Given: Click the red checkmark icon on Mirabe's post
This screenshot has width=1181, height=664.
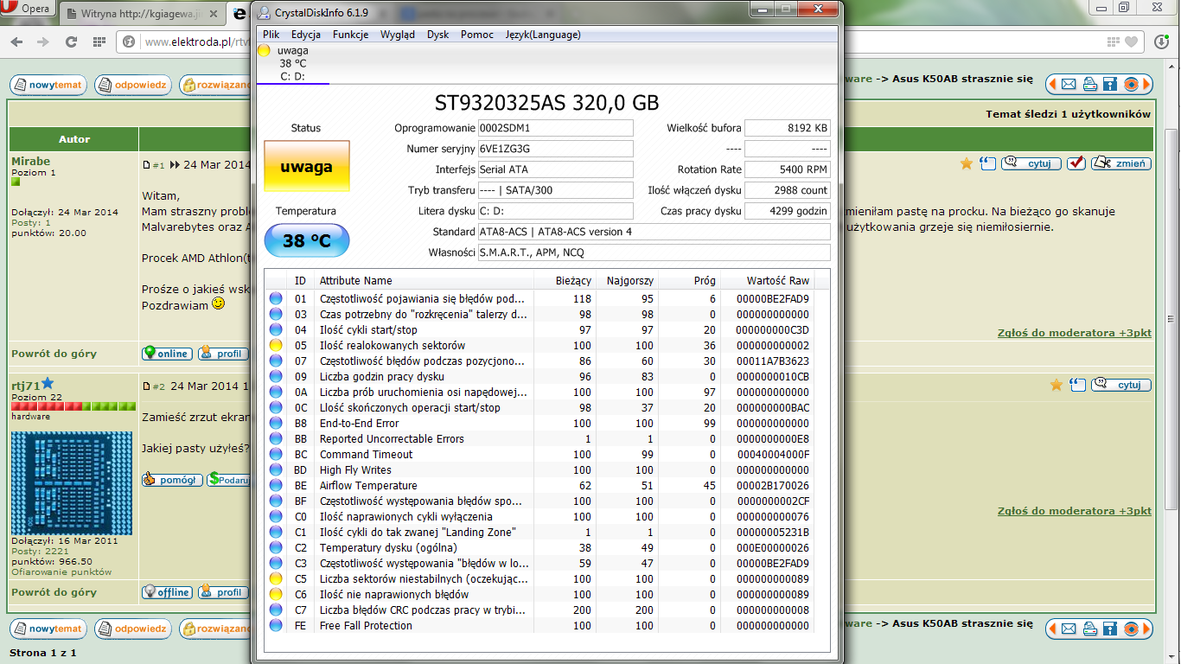Looking at the screenshot, I should (x=1076, y=163).
